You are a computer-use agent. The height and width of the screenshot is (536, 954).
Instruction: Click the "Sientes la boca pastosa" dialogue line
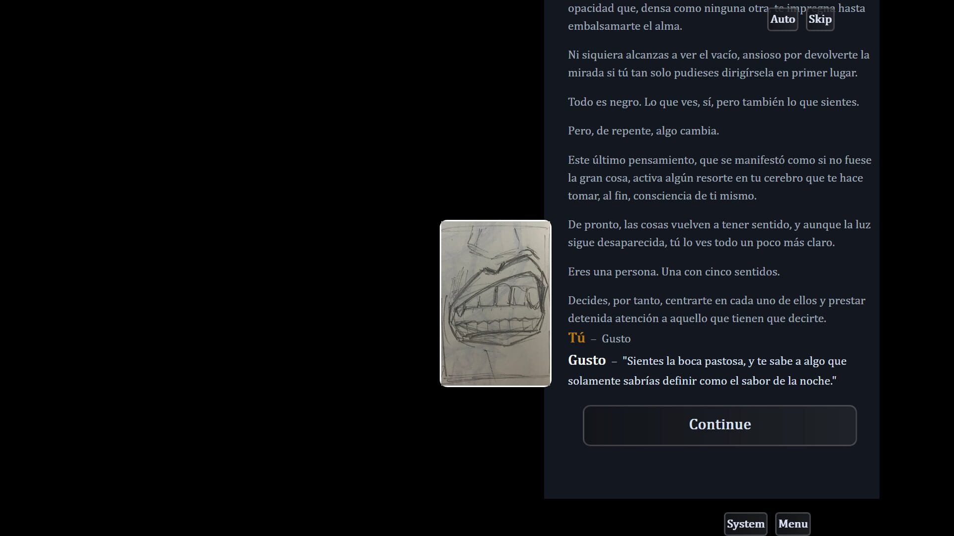[x=707, y=371]
